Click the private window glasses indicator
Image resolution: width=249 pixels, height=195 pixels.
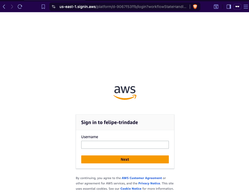pos(237,7)
